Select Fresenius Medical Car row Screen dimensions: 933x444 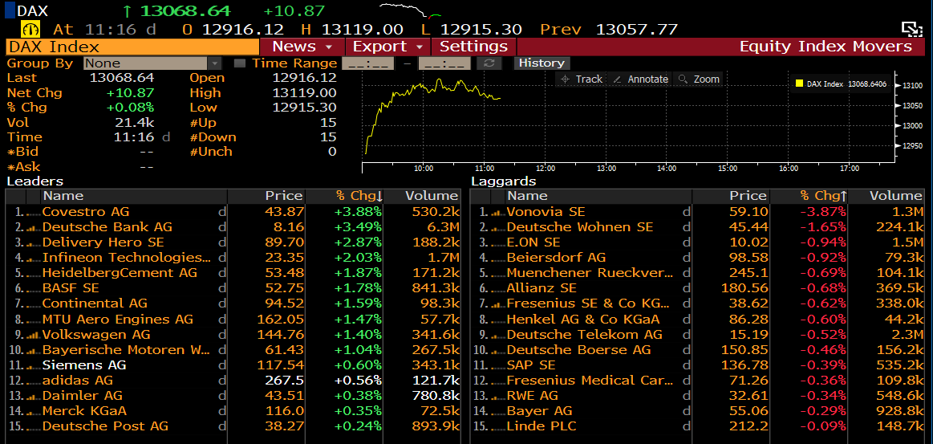(x=697, y=381)
